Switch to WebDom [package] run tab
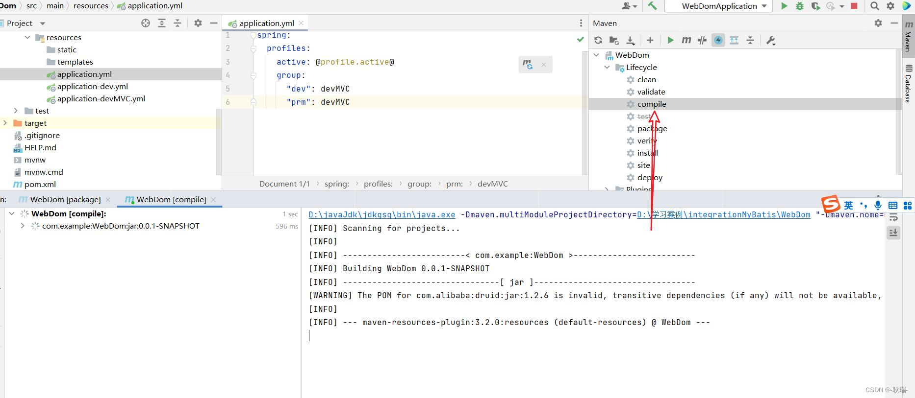Image resolution: width=915 pixels, height=398 pixels. point(65,199)
